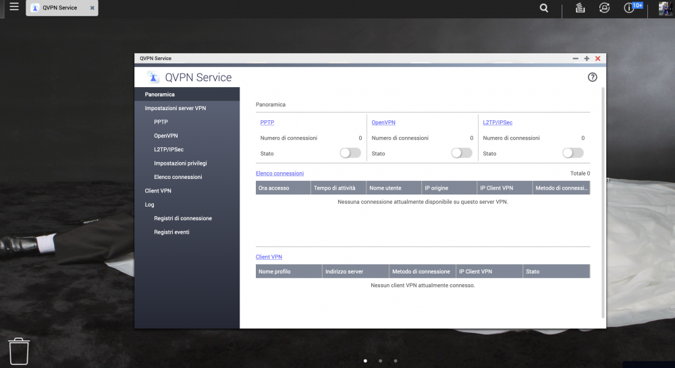Open the external devices sync icon
Image resolution: width=675 pixels, height=368 pixels.
604,8
